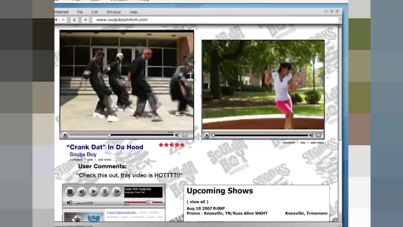Mute the left video with its speaker icon

coord(177,135)
